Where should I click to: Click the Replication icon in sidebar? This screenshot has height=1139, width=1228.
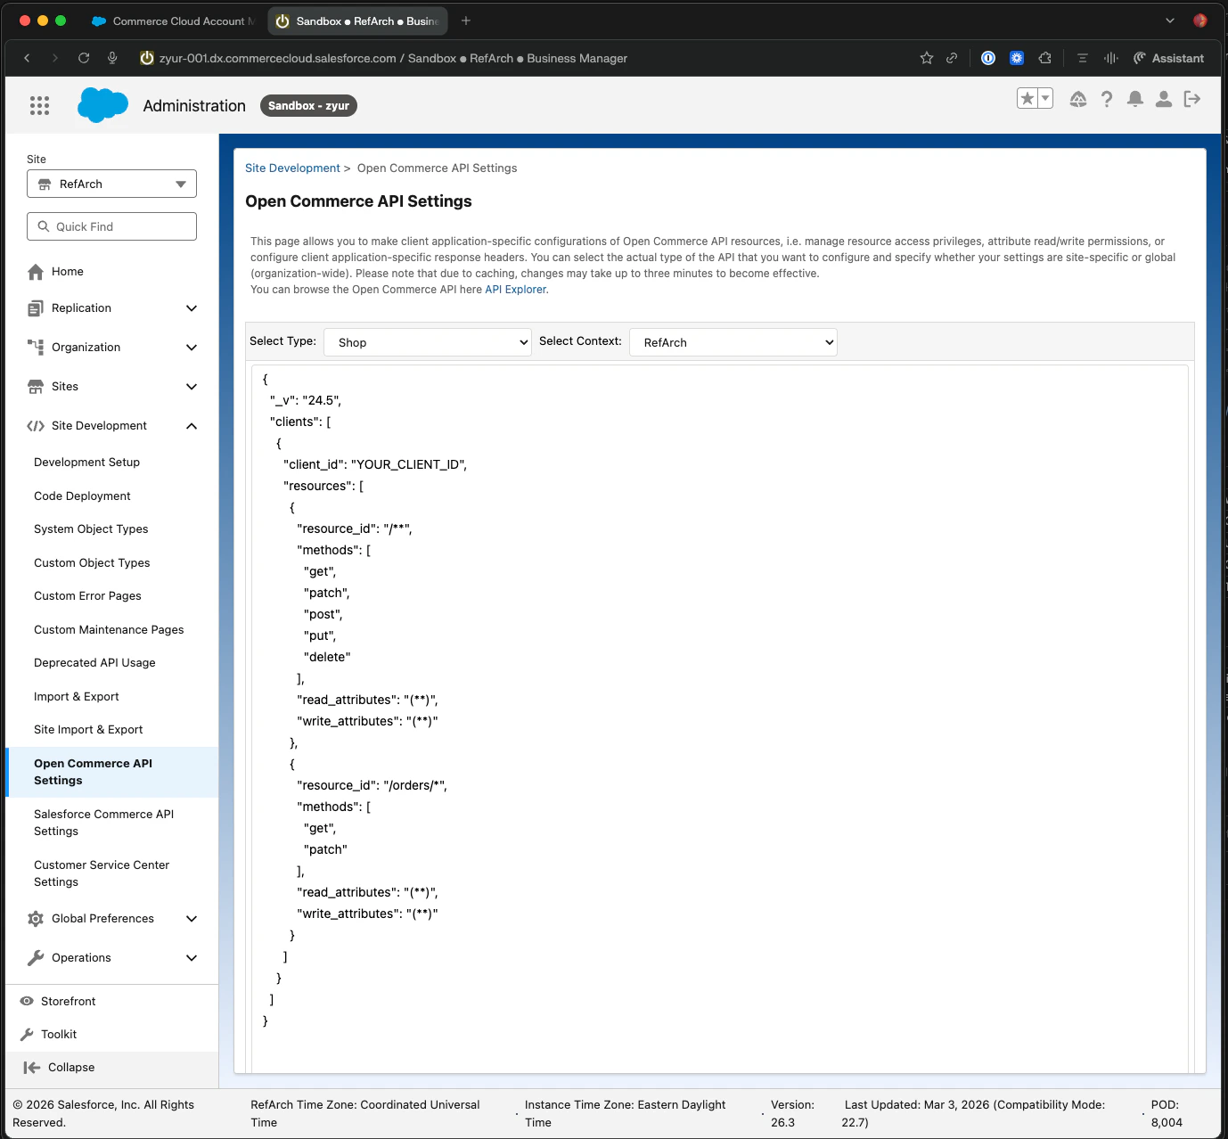[36, 308]
